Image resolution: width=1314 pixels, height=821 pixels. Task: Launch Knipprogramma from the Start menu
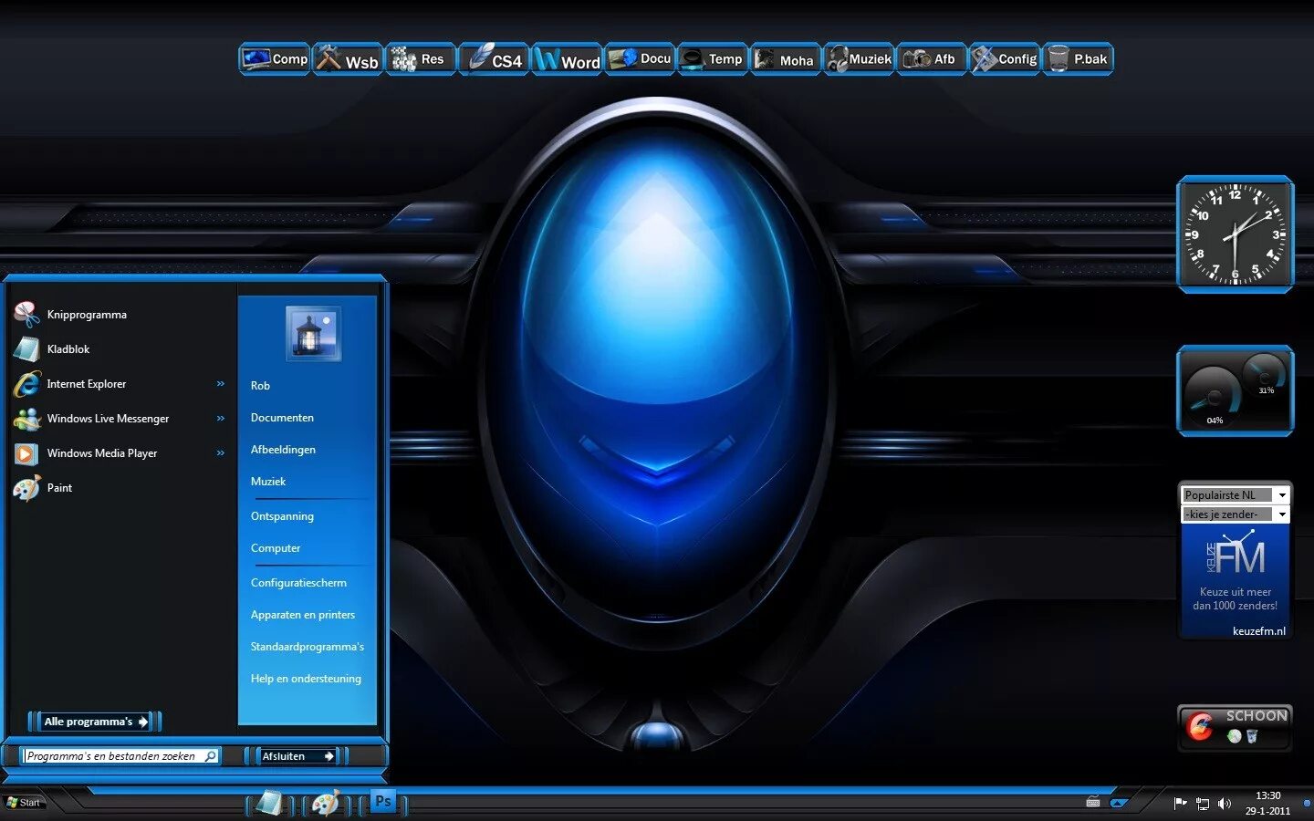[119, 315]
